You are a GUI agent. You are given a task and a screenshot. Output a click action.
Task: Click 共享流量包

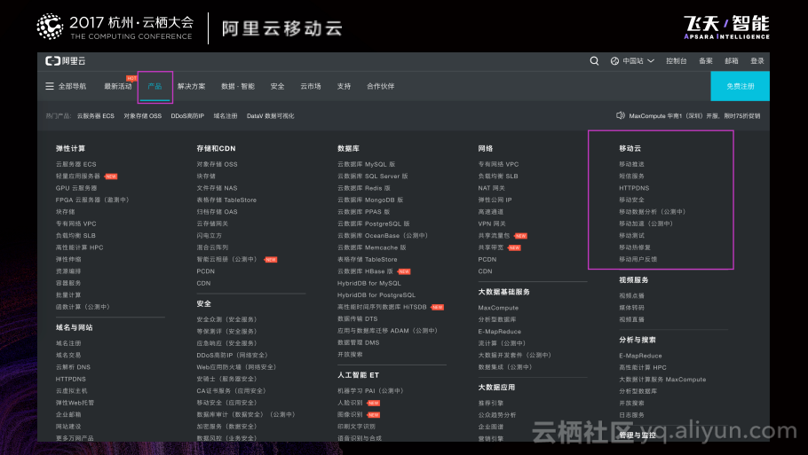click(x=494, y=235)
